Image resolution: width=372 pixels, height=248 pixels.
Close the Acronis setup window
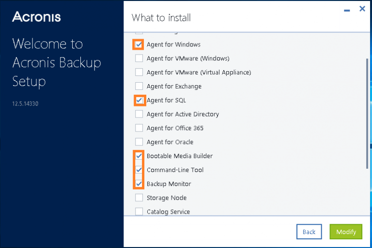[x=362, y=9]
